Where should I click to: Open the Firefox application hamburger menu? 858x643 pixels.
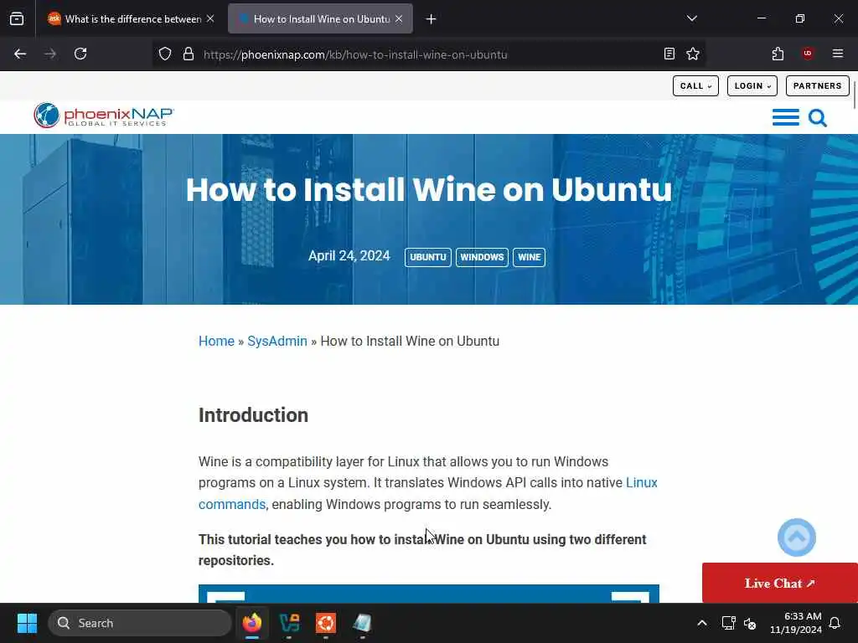pyautogui.click(x=837, y=54)
